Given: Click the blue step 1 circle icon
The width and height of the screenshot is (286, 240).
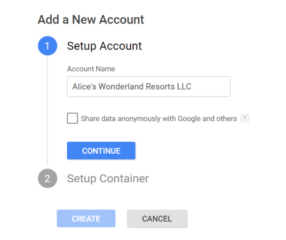Looking at the screenshot, I should click(x=47, y=46).
